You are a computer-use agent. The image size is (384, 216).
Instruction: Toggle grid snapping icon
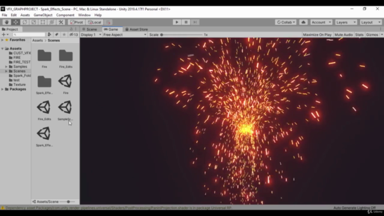[x=109, y=22]
